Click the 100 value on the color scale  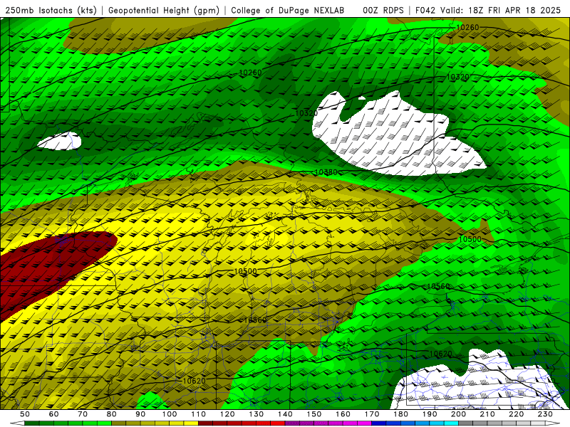[170, 414]
